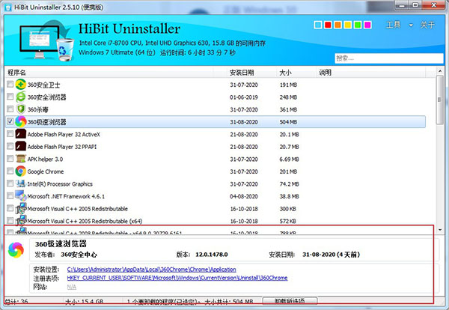Click the Intel(R) Processor Graphics icon

[21, 183]
